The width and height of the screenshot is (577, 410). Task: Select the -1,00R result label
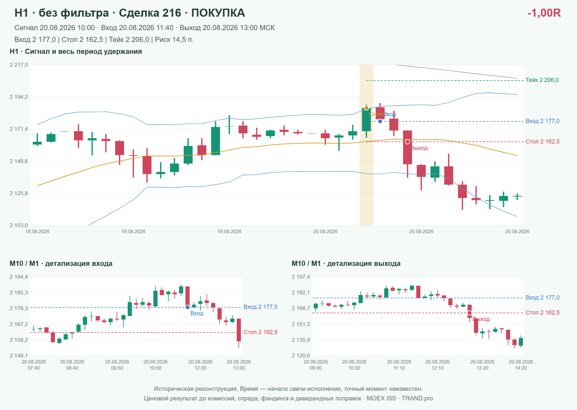coord(544,13)
